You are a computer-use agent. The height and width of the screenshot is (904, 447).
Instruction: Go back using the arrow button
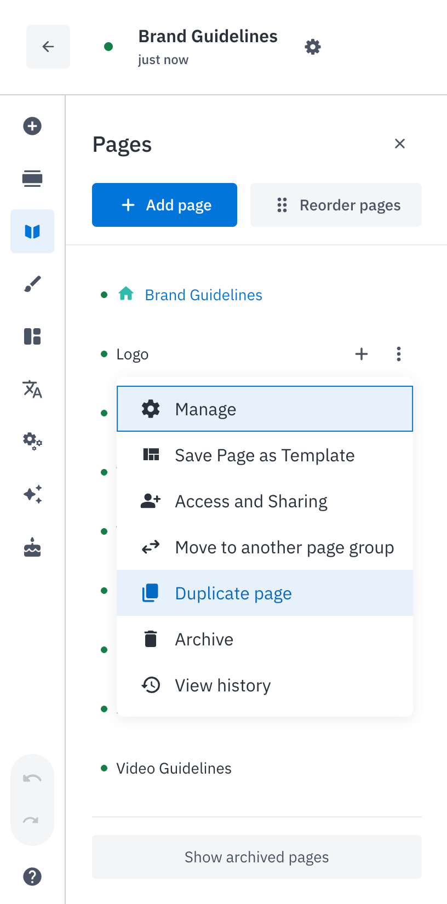click(48, 47)
